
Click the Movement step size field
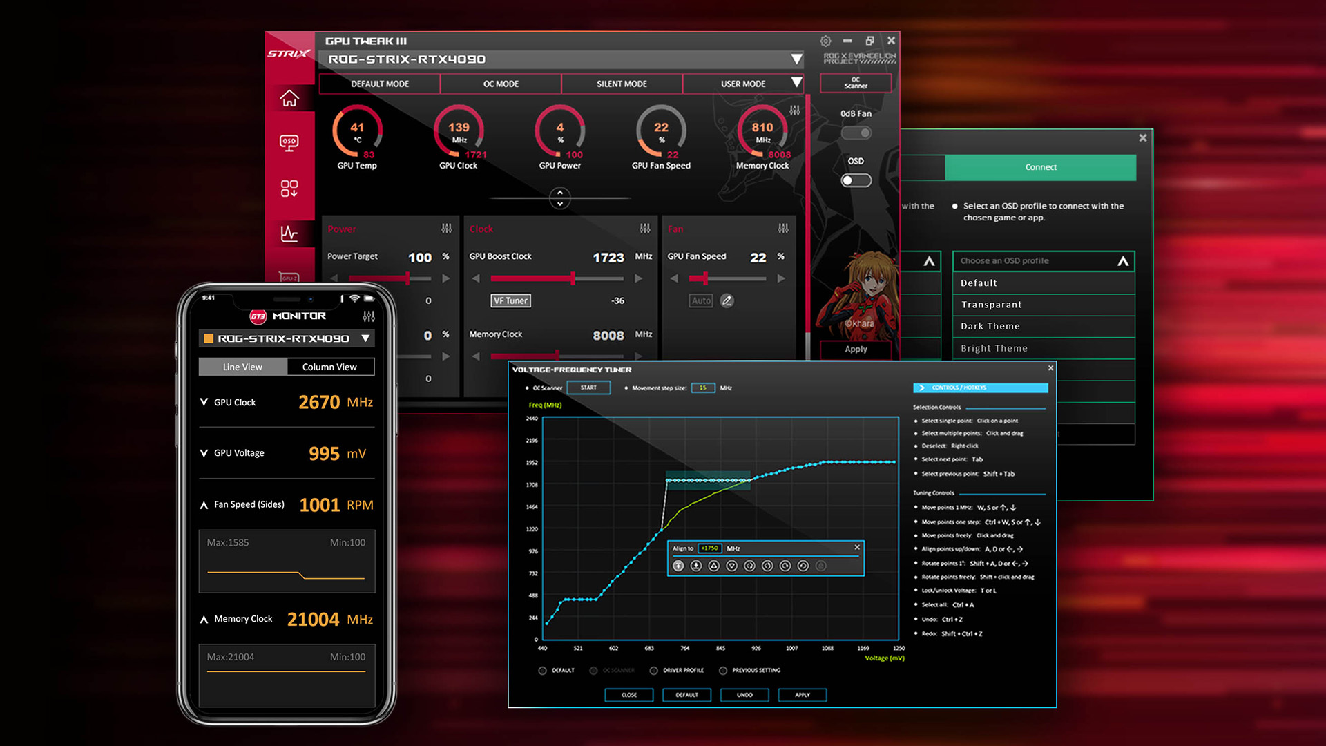703,388
